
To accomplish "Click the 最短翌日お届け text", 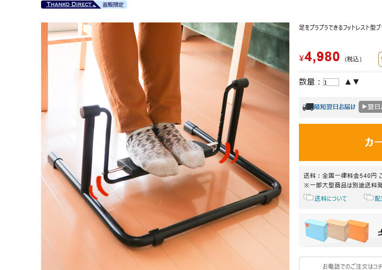I will 335,107.
